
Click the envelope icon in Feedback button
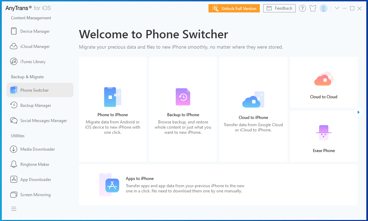point(269,9)
